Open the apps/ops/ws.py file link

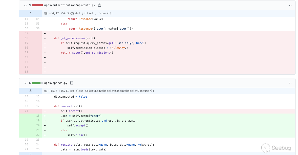[x=56, y=83]
